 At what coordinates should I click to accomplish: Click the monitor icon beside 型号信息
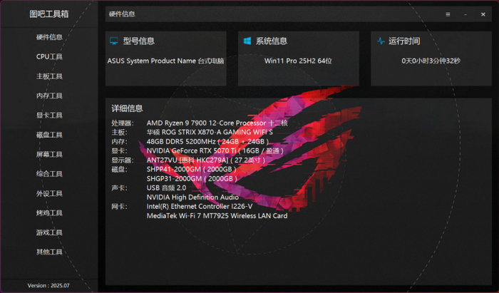point(114,41)
